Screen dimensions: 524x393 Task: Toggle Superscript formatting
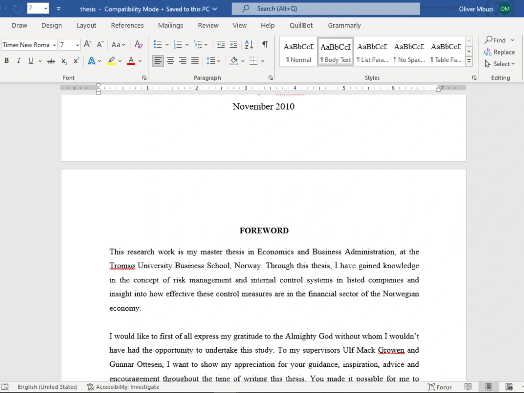(x=77, y=61)
